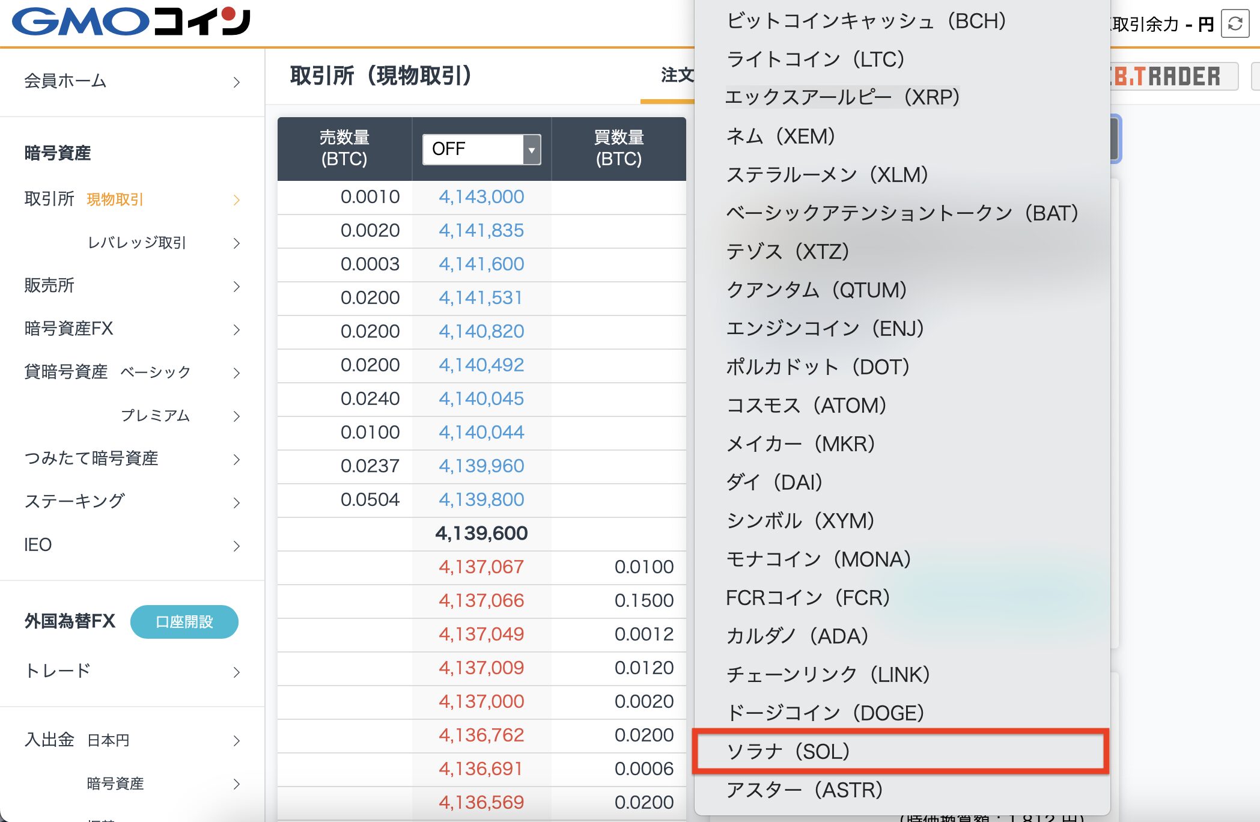
Task: Click ask price 4,141,835 in order book
Action: pos(481,231)
